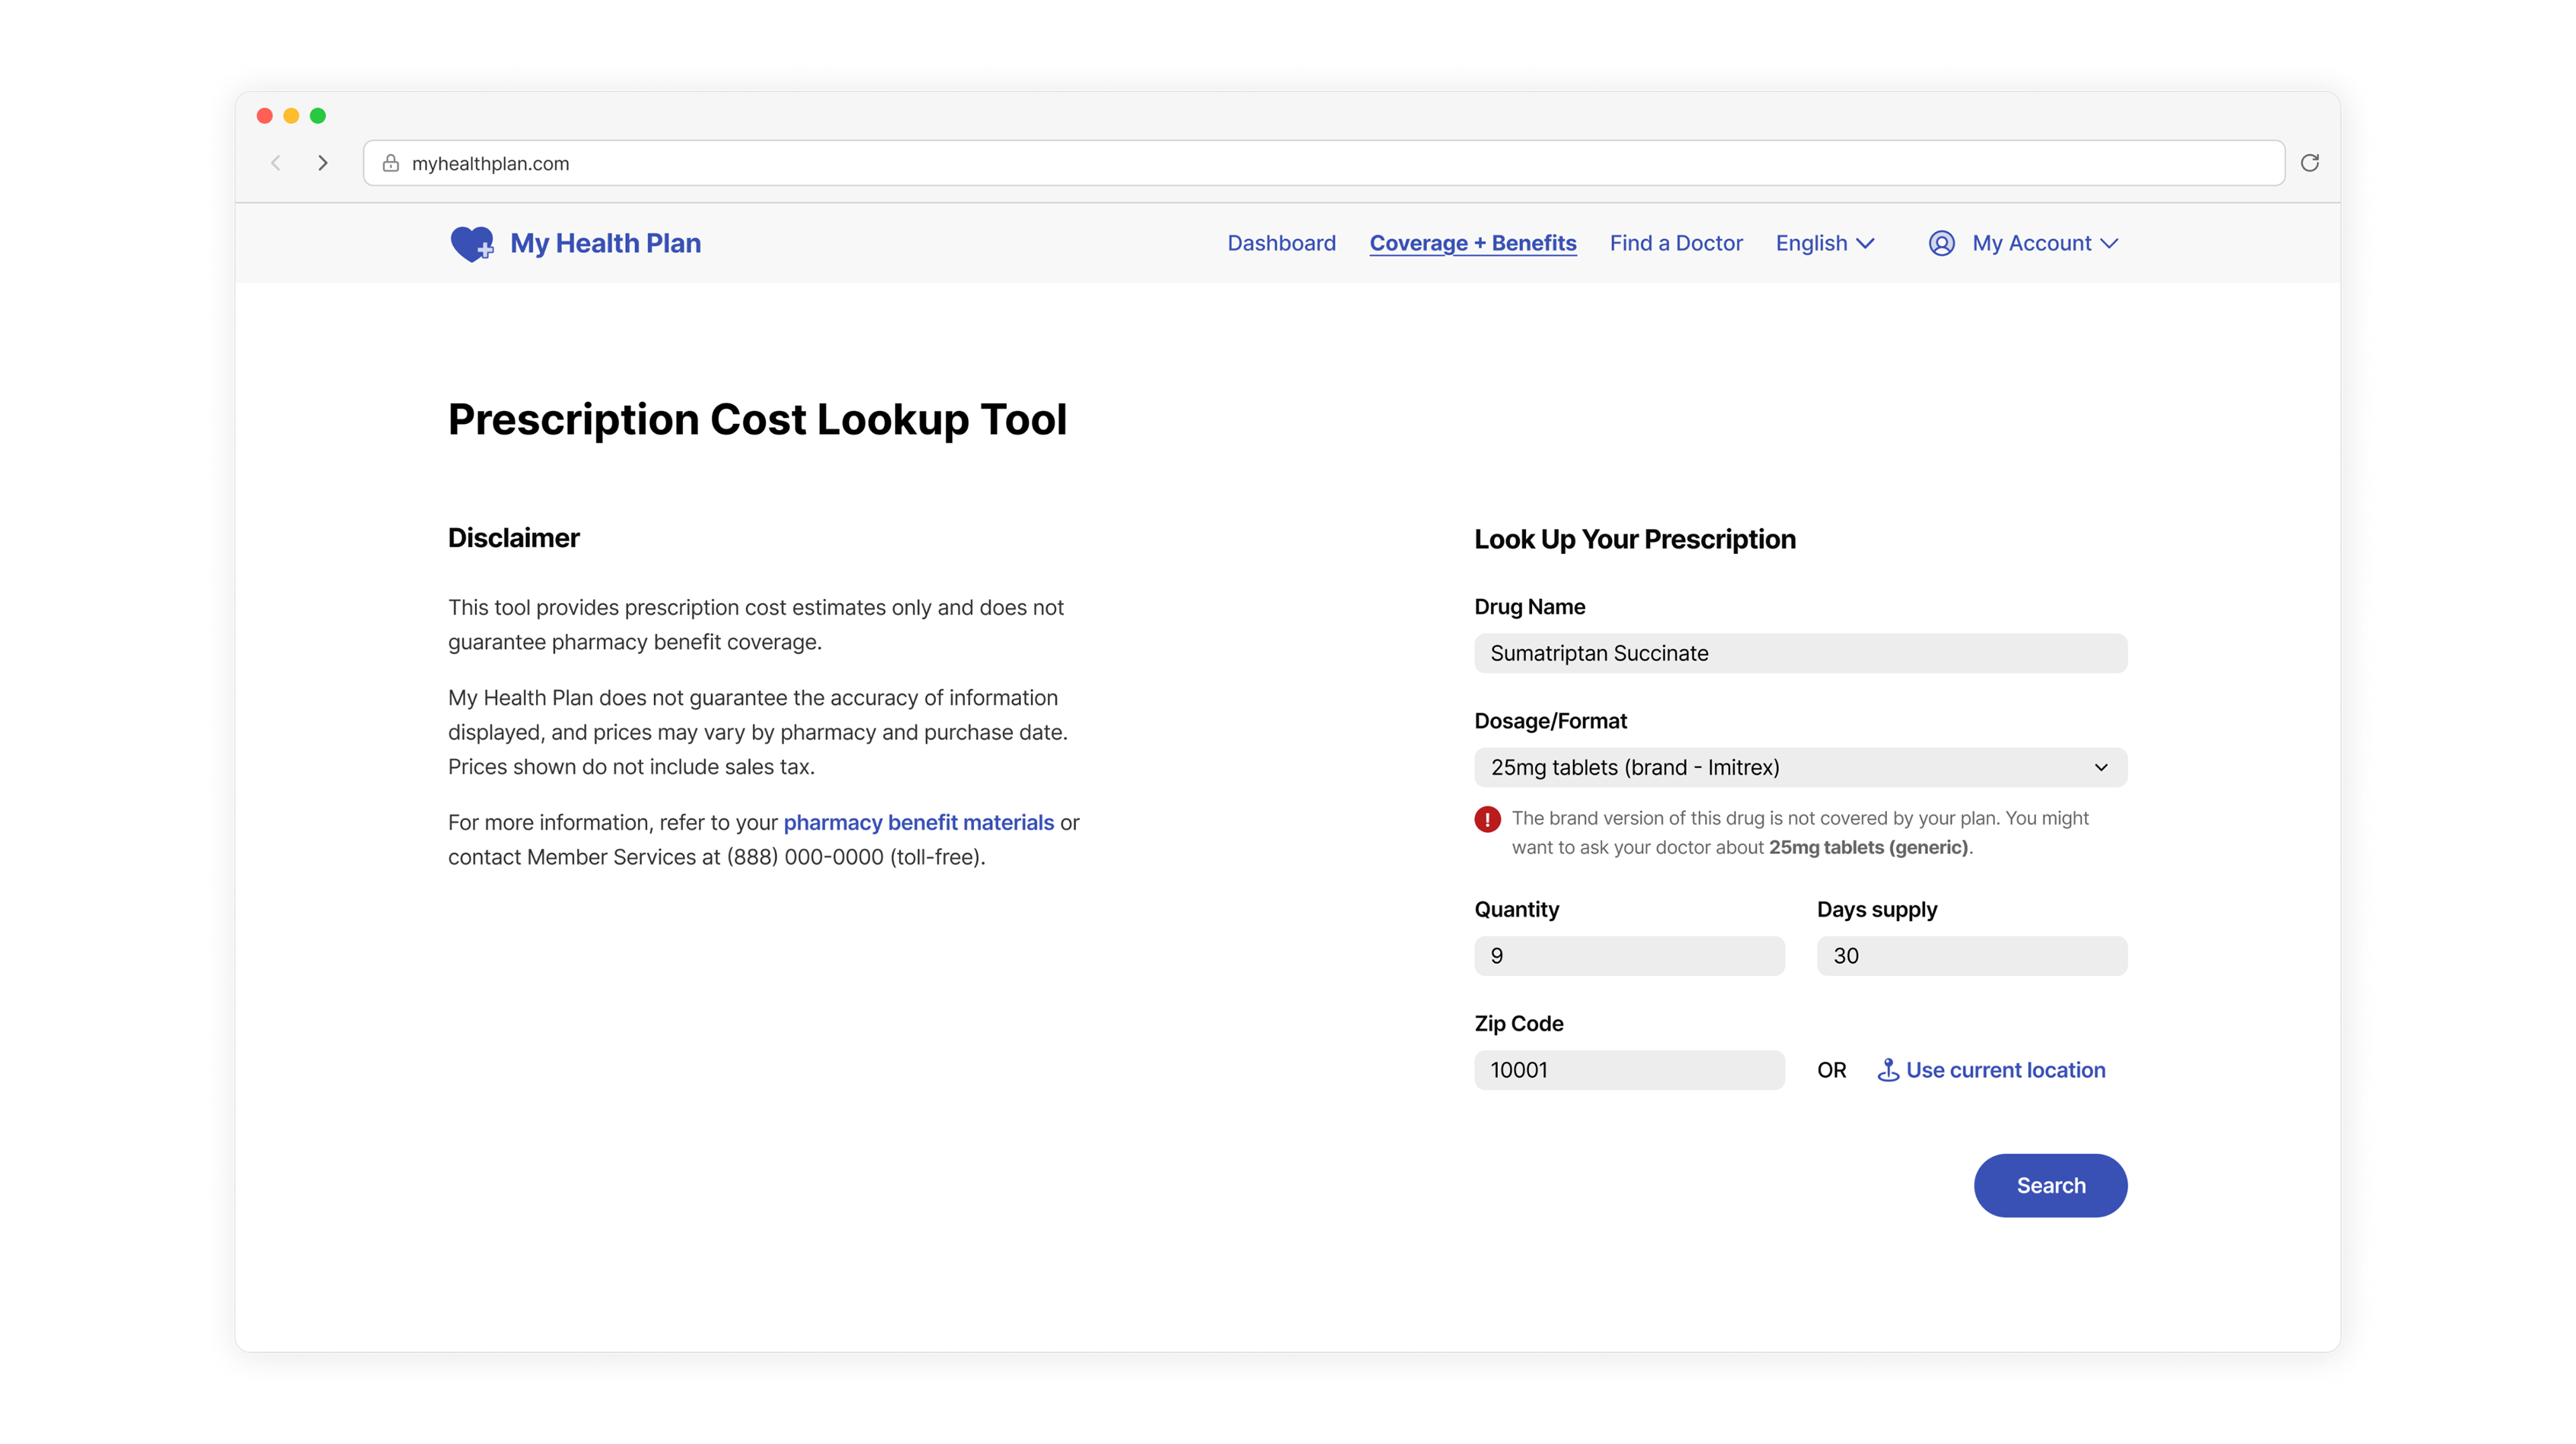The width and height of the screenshot is (2576, 1444).
Task: Click the address bar lock icon
Action: pos(391,163)
